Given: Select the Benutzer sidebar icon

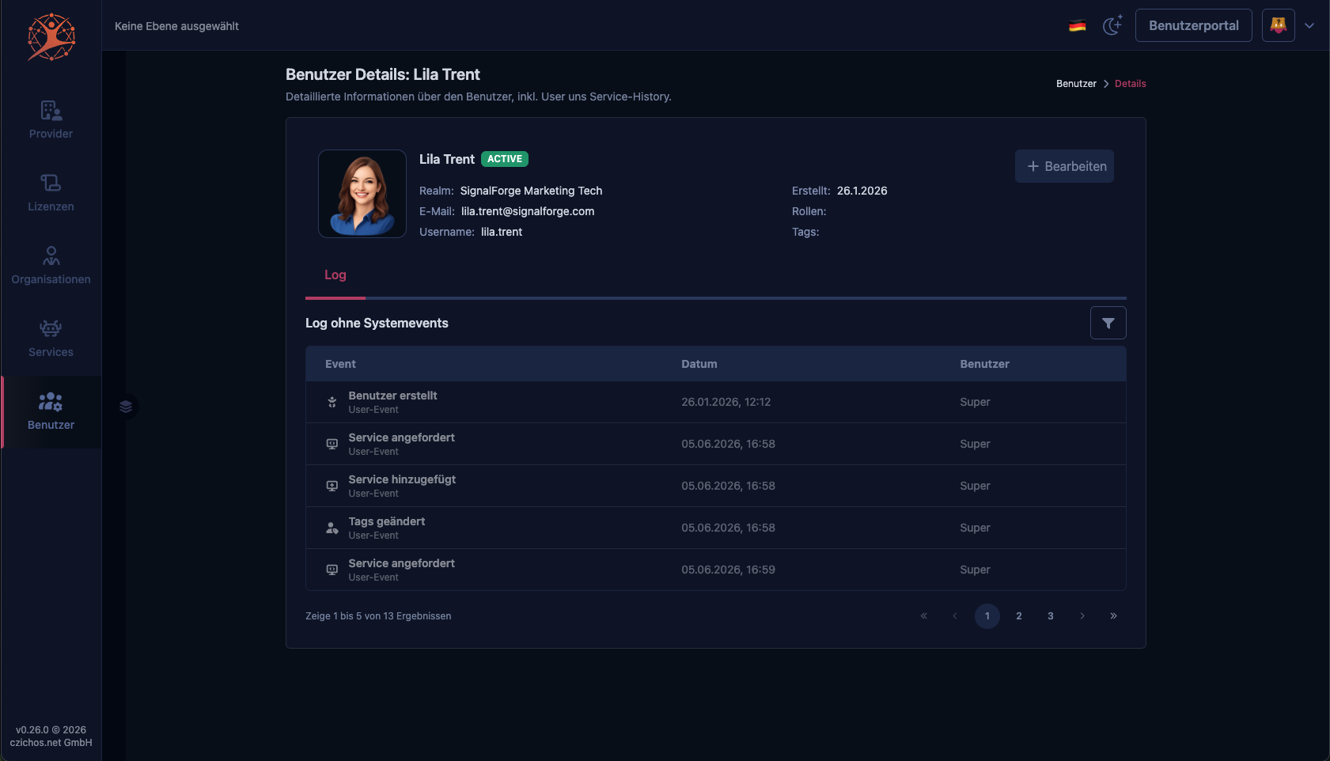Looking at the screenshot, I should [51, 401].
